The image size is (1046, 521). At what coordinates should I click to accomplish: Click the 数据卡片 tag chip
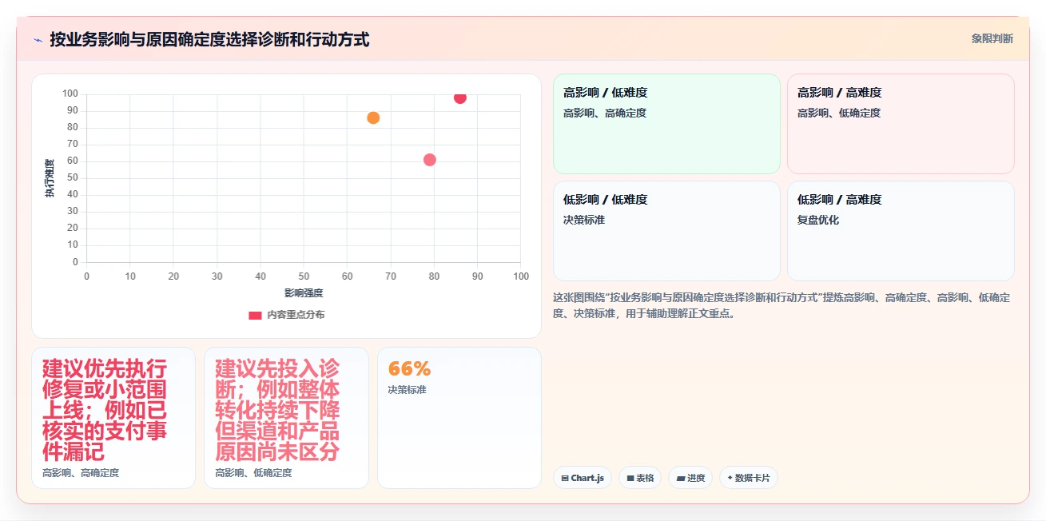pos(749,478)
